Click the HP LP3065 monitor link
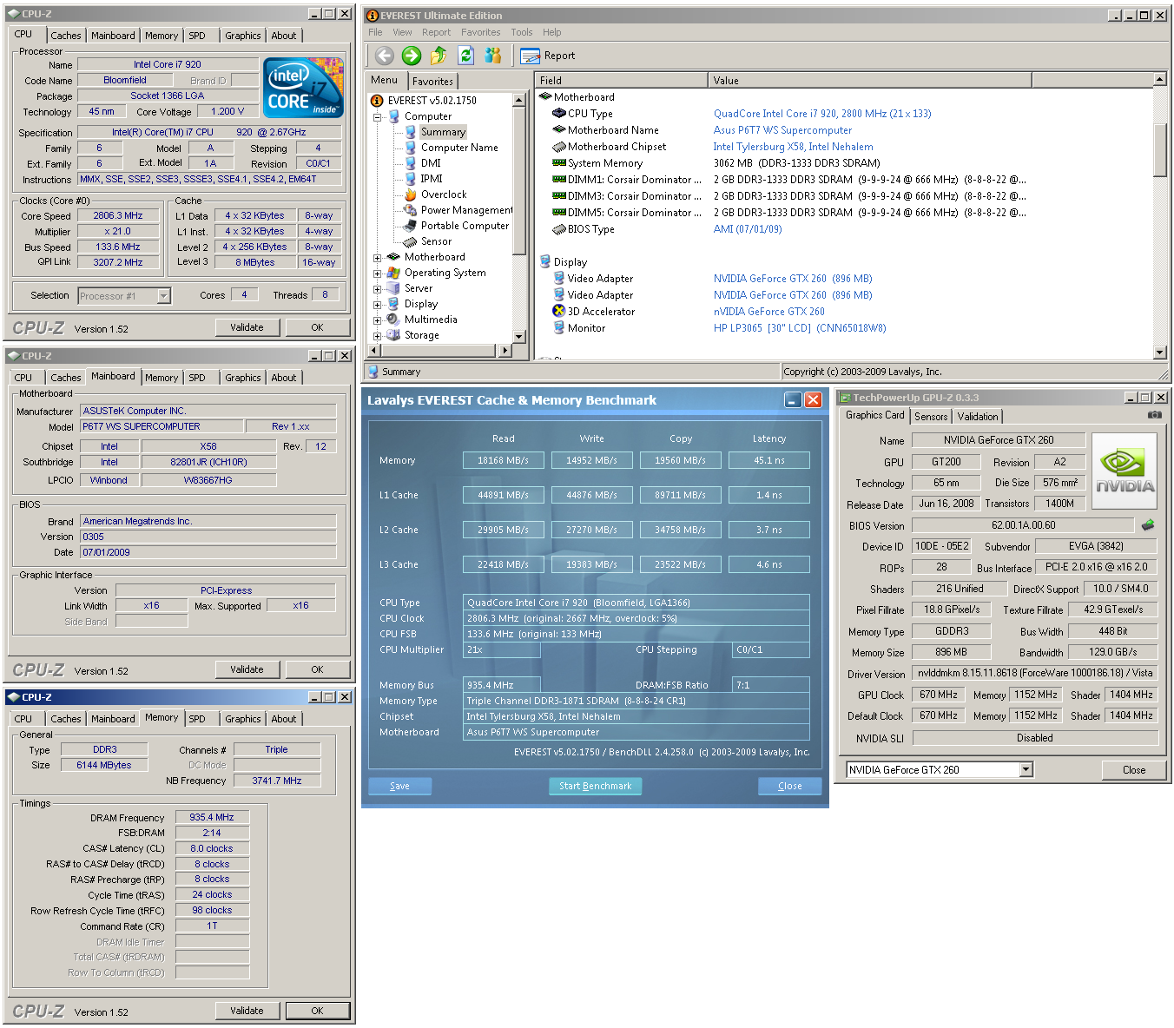 point(800,328)
